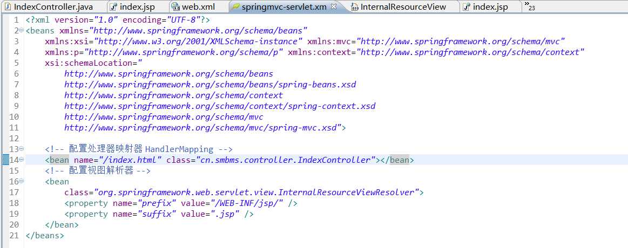Click the xmlns:xsi XMLSchema-instance value
The image size is (628, 248).
pos(199,41)
